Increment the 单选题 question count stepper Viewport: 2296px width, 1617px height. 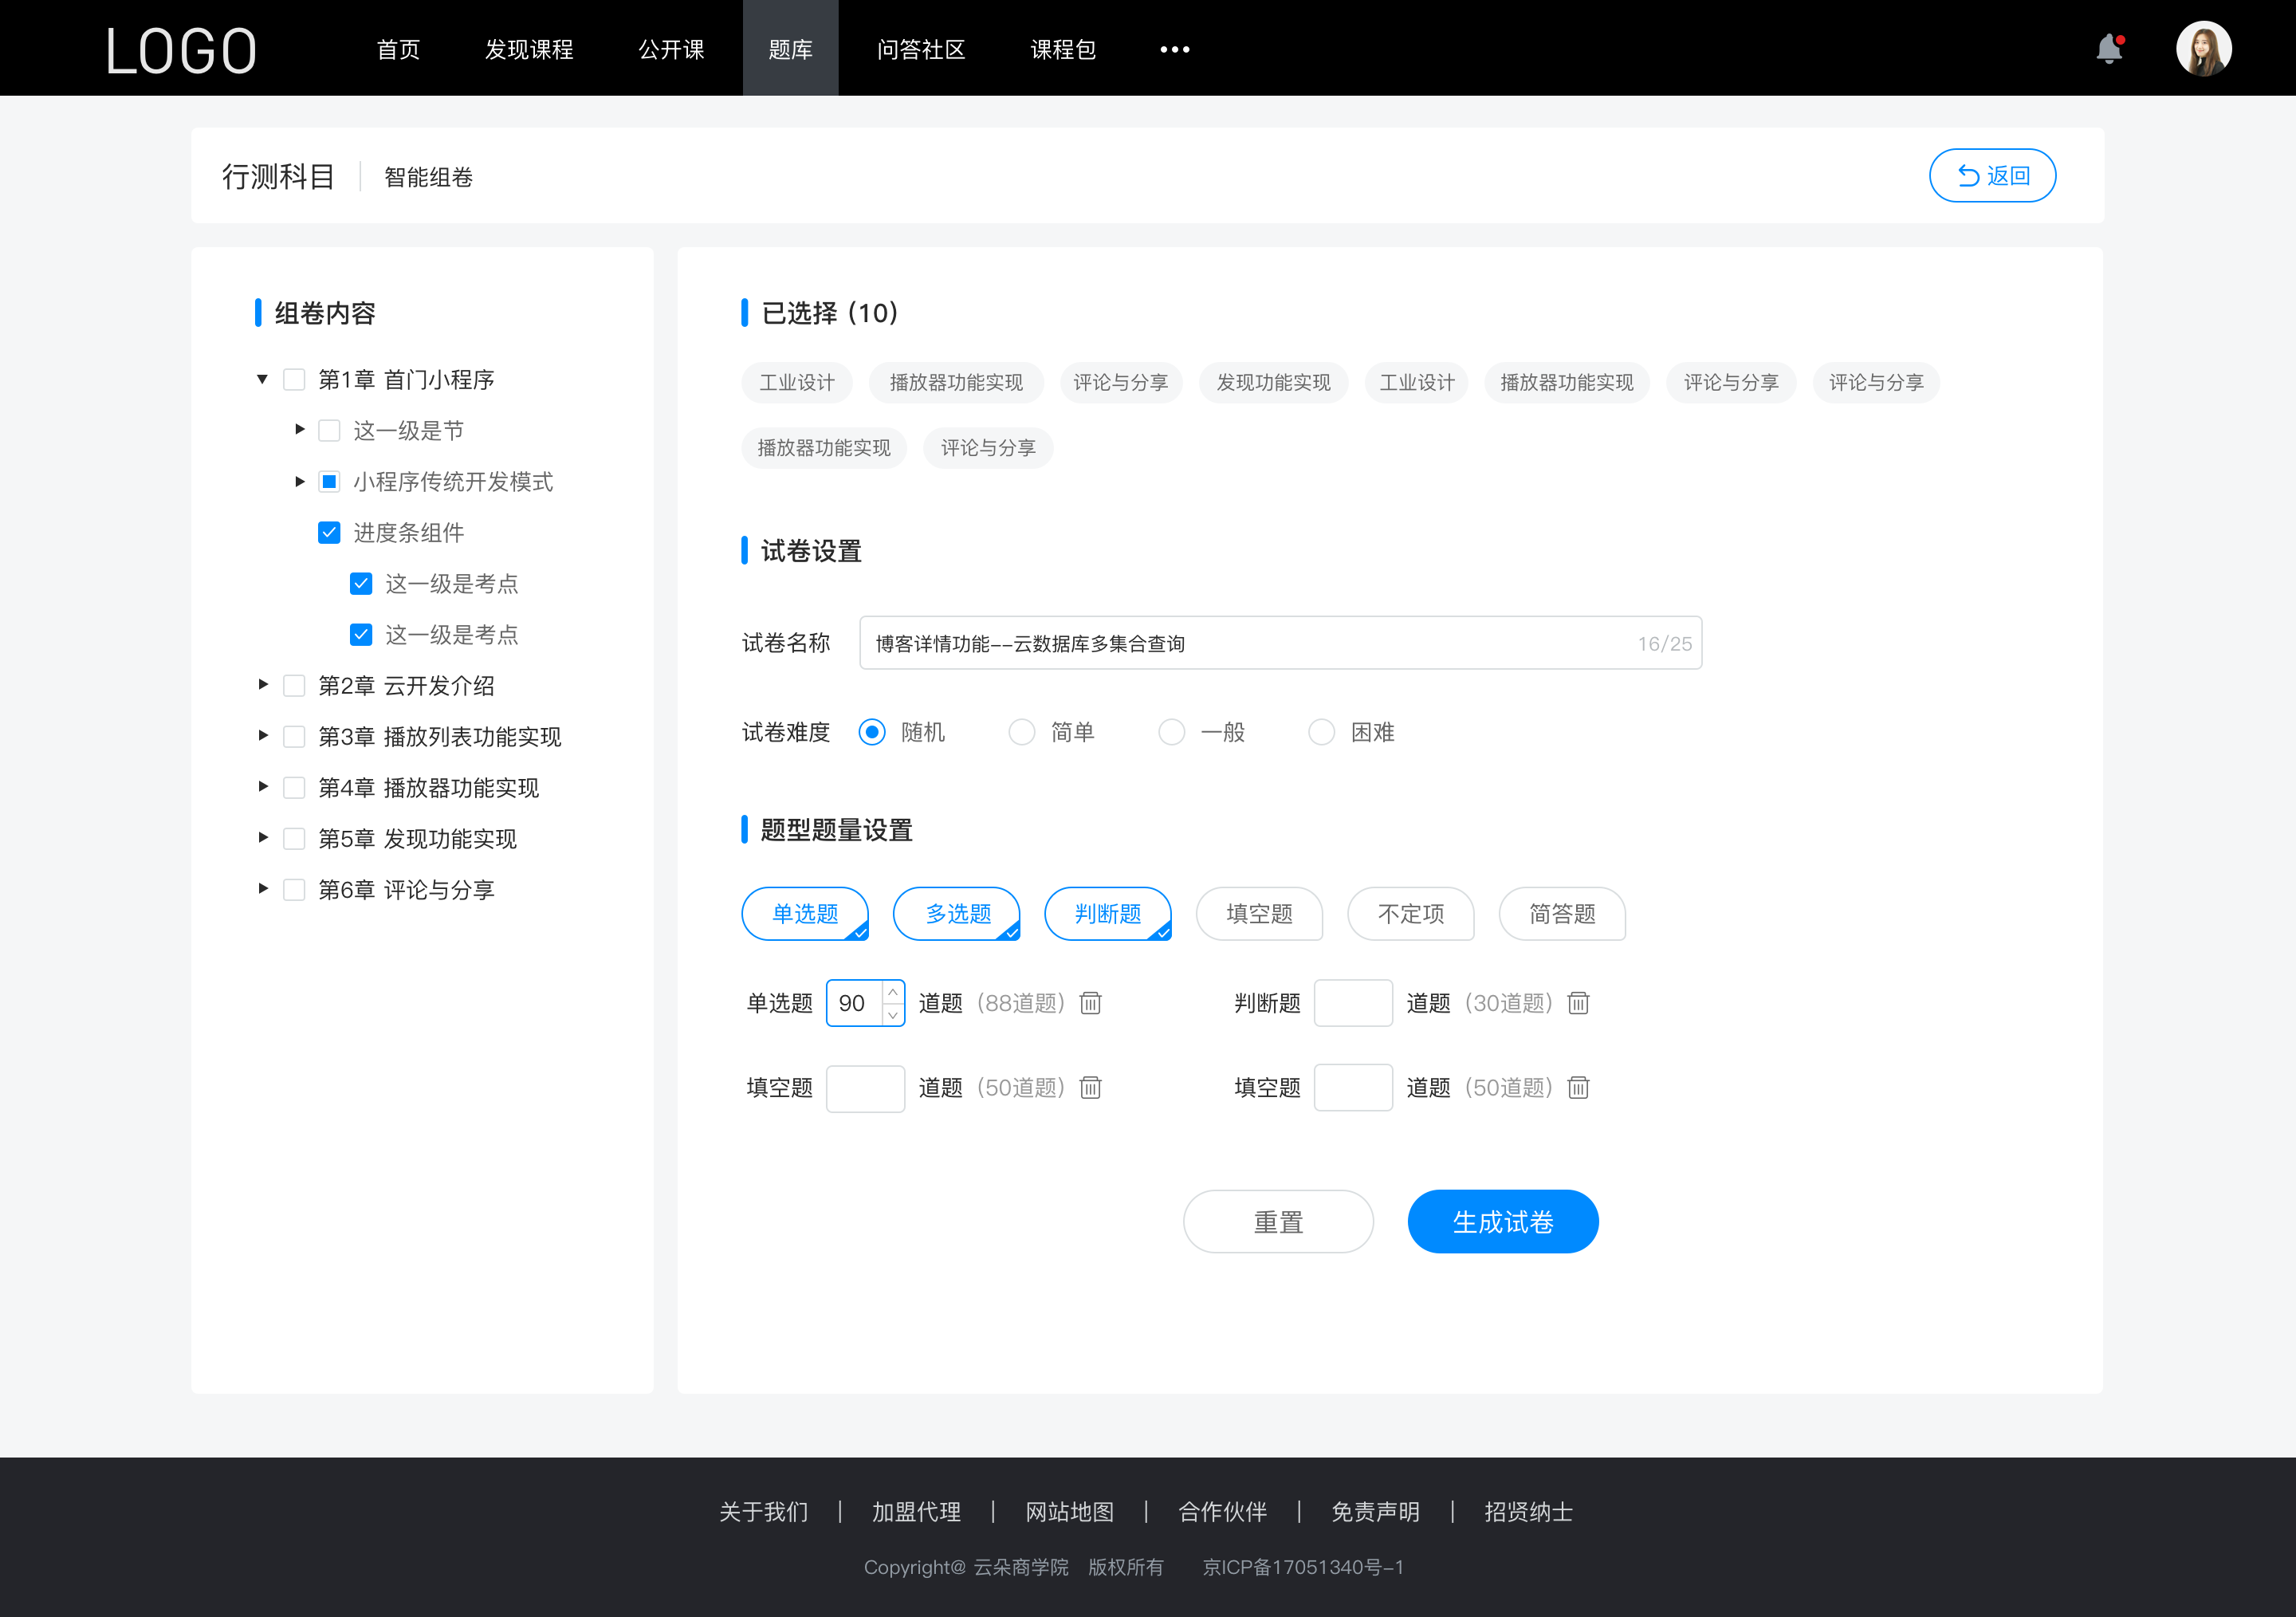(890, 990)
